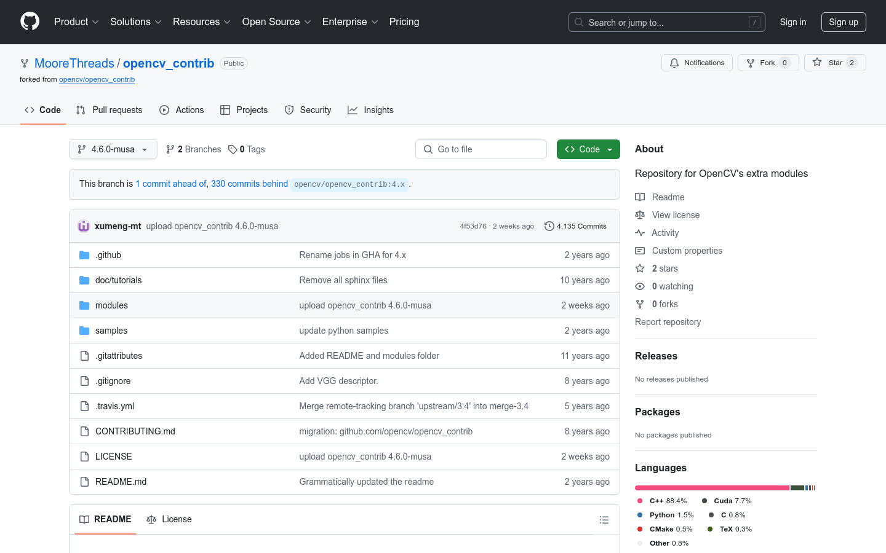This screenshot has width=886, height=553.
Task: Open 'Remove all sphinx files' commit message
Action: click(x=343, y=280)
